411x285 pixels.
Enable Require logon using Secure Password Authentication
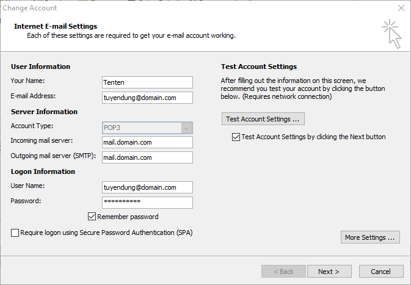tap(15, 233)
